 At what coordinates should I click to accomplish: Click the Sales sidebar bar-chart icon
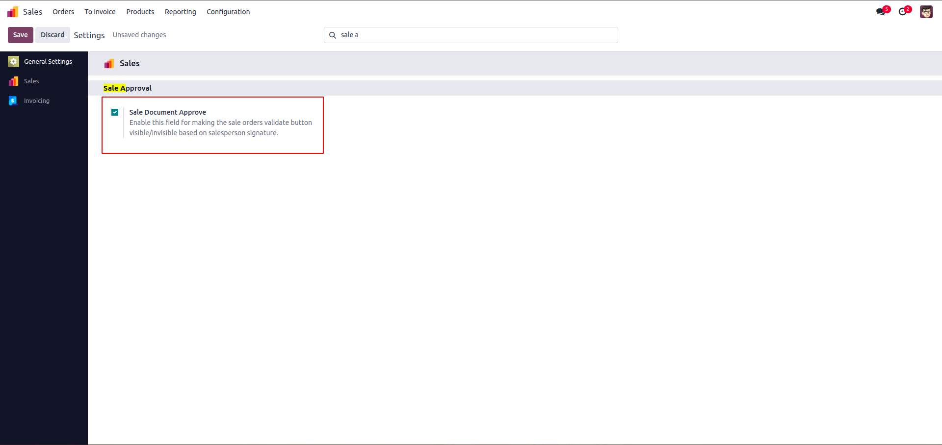(14, 81)
